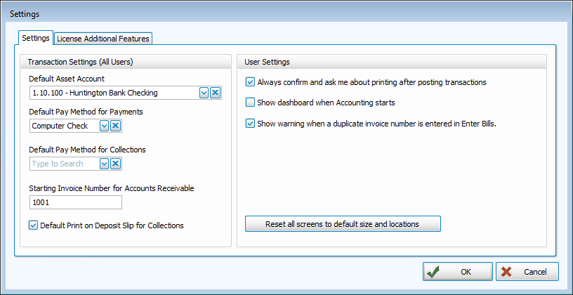Click the Starting Invoice Number field
The image size is (573, 295).
(76, 202)
